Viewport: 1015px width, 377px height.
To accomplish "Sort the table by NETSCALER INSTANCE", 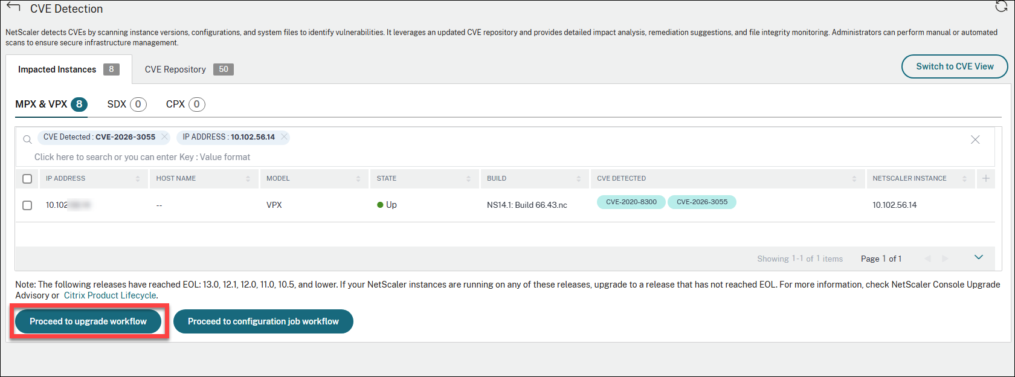I will point(965,179).
